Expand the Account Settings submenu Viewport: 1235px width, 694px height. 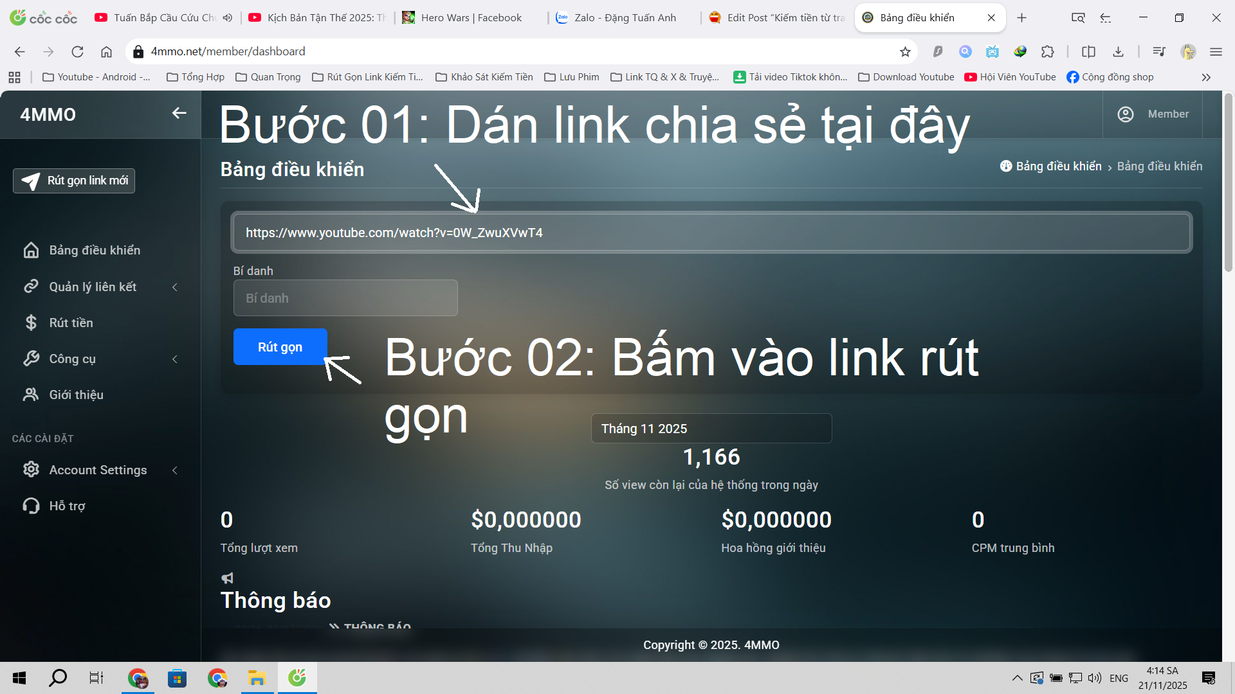174,470
